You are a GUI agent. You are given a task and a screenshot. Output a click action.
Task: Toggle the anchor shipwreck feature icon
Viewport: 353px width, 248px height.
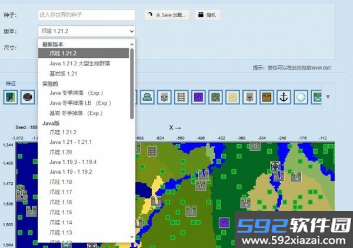click(284, 97)
